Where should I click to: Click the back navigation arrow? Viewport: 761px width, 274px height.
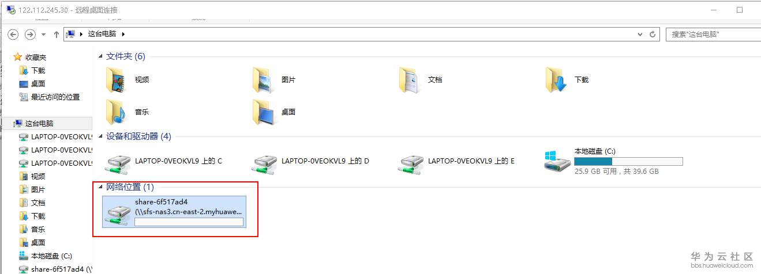(x=13, y=35)
